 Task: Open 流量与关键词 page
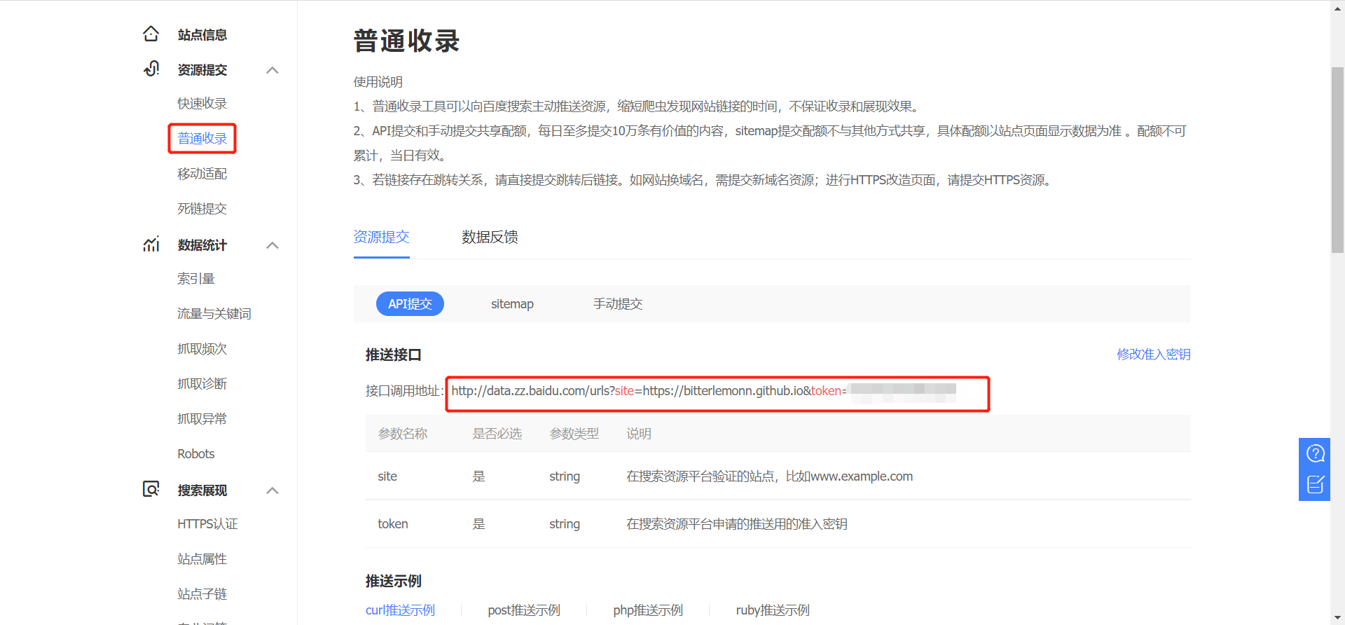coord(214,314)
